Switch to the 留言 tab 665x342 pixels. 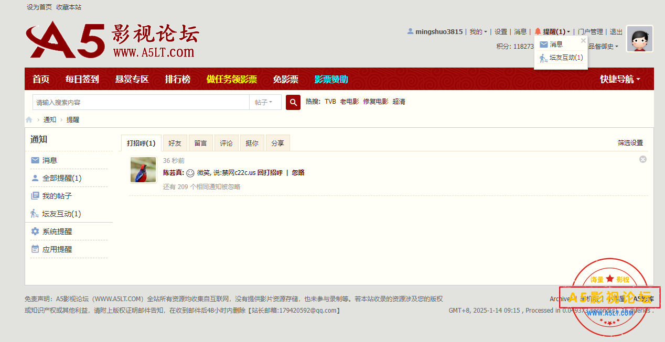(201, 143)
